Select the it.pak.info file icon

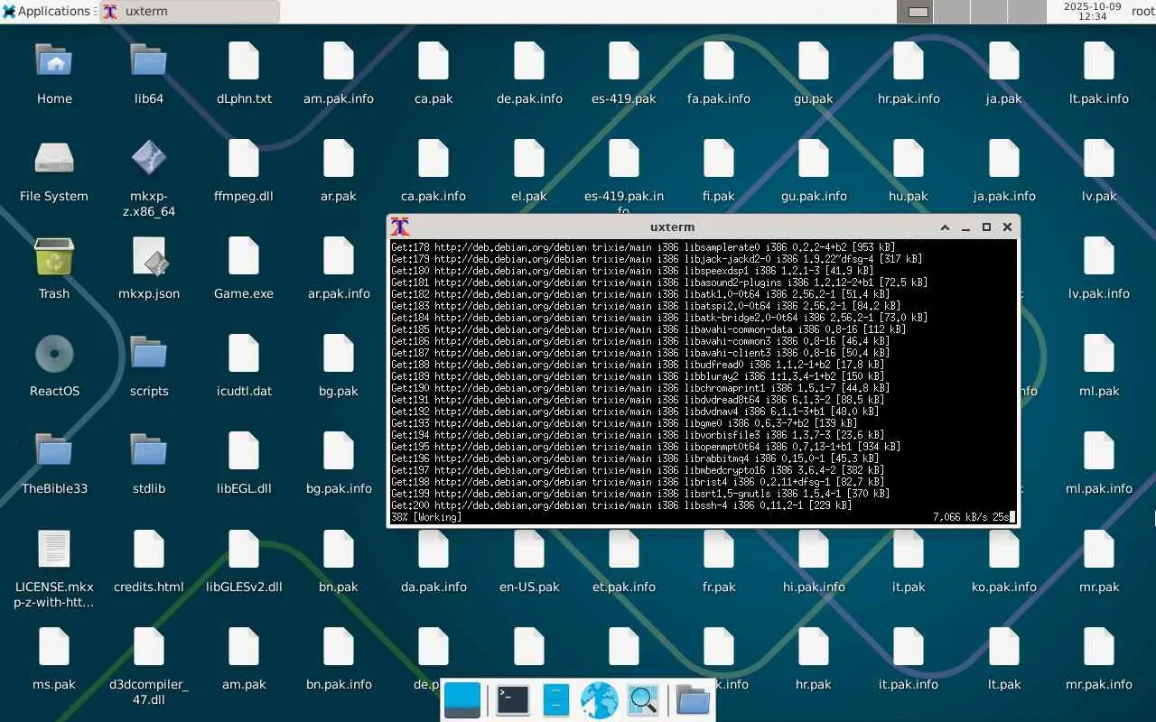[x=909, y=647]
